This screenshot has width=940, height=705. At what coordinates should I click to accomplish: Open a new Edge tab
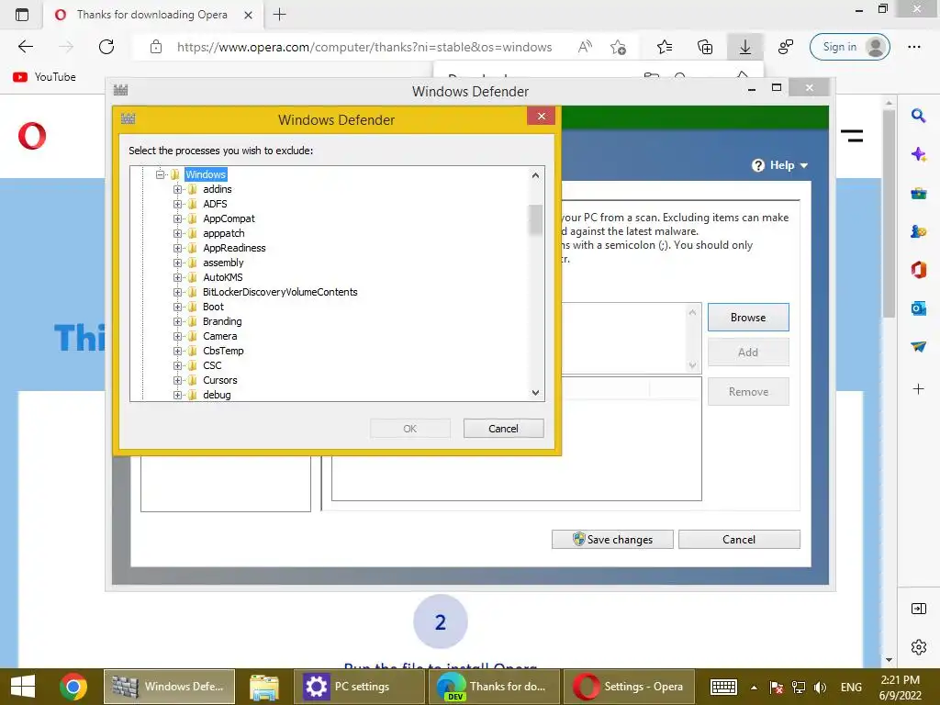279,15
